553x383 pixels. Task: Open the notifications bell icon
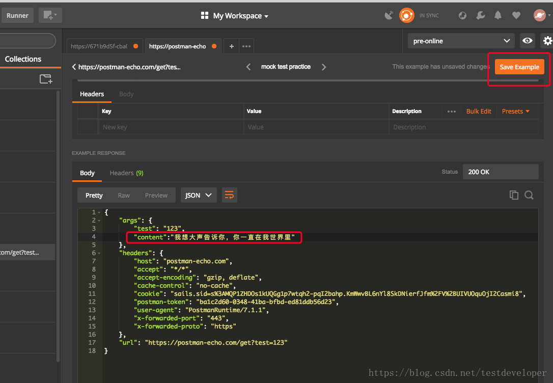[498, 15]
